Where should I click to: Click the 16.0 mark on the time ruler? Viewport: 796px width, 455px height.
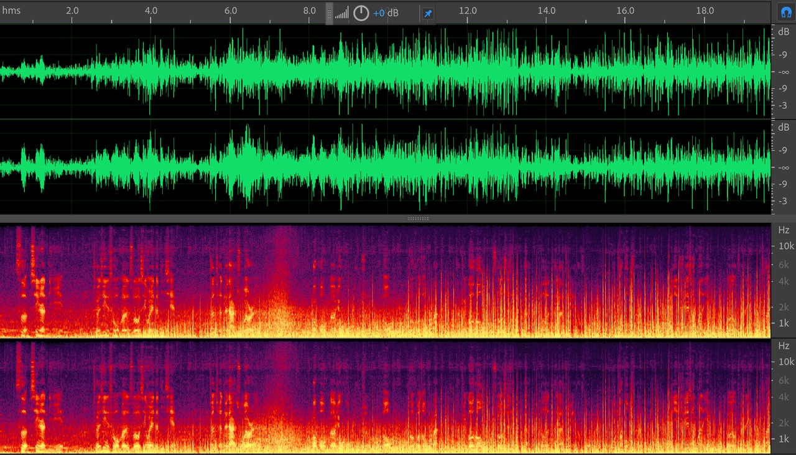point(626,11)
